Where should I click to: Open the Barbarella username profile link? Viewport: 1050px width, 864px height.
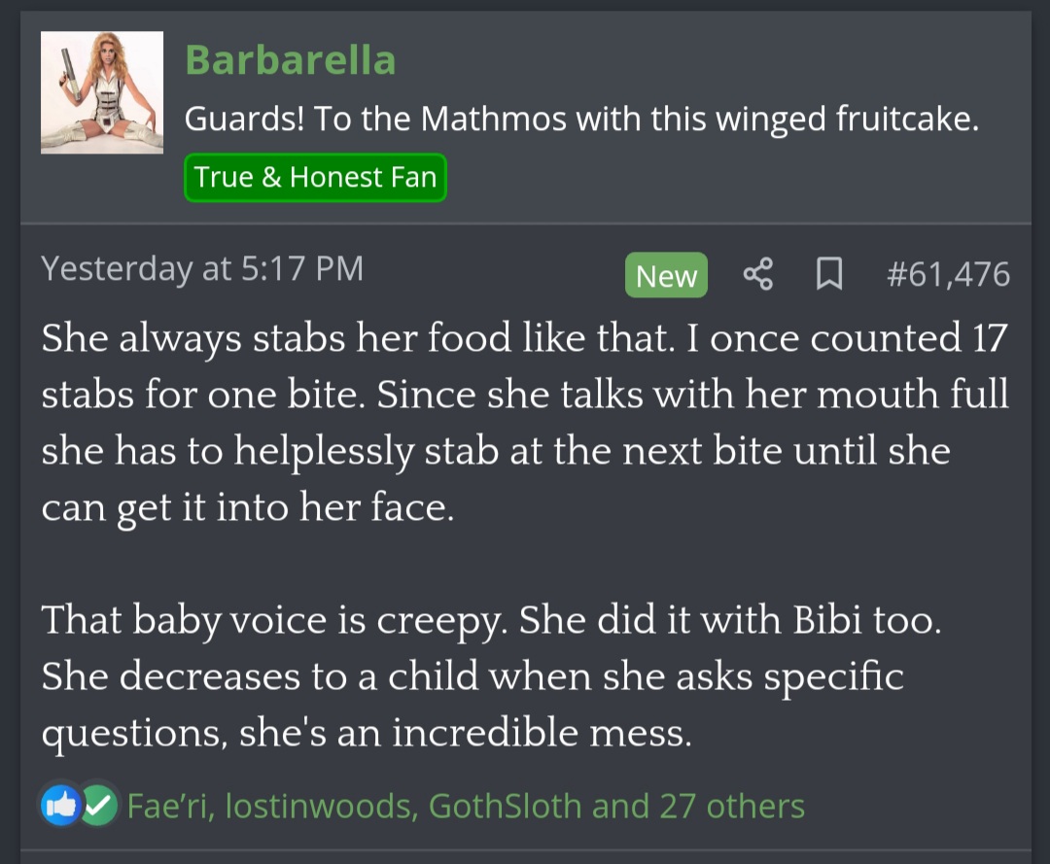[x=290, y=60]
